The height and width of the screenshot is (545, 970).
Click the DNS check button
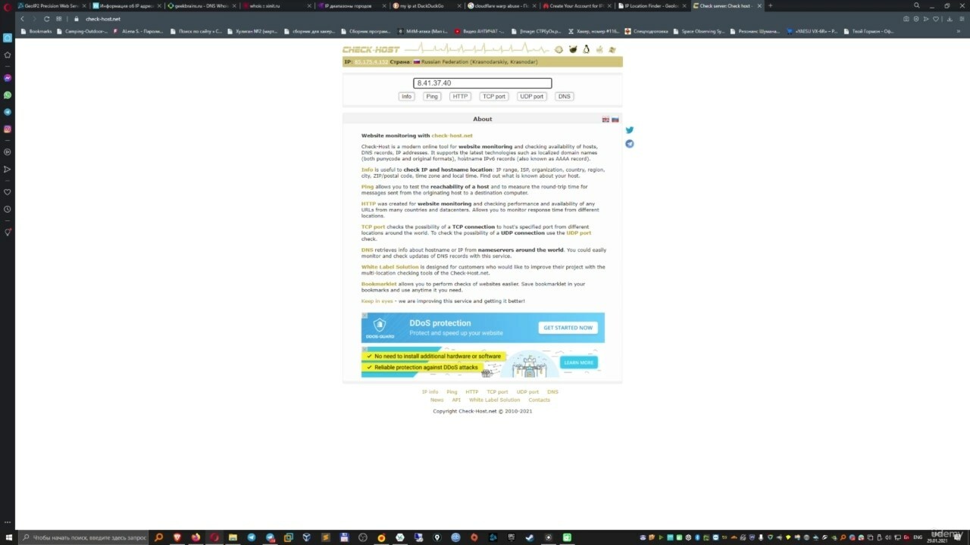pos(564,96)
